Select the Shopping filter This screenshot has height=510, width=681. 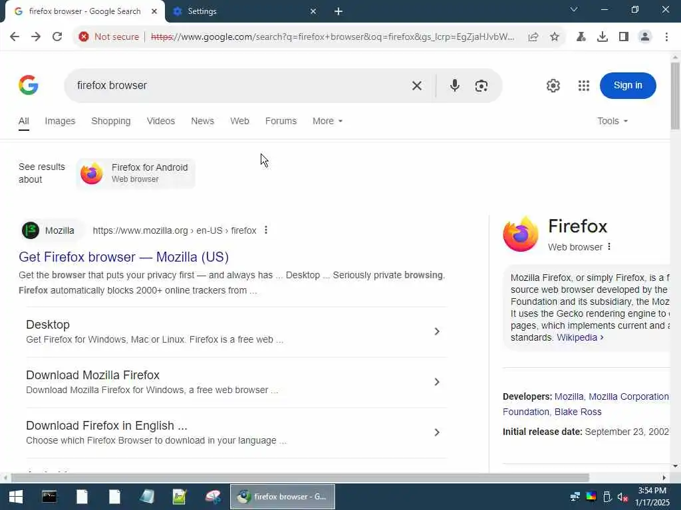tap(111, 121)
